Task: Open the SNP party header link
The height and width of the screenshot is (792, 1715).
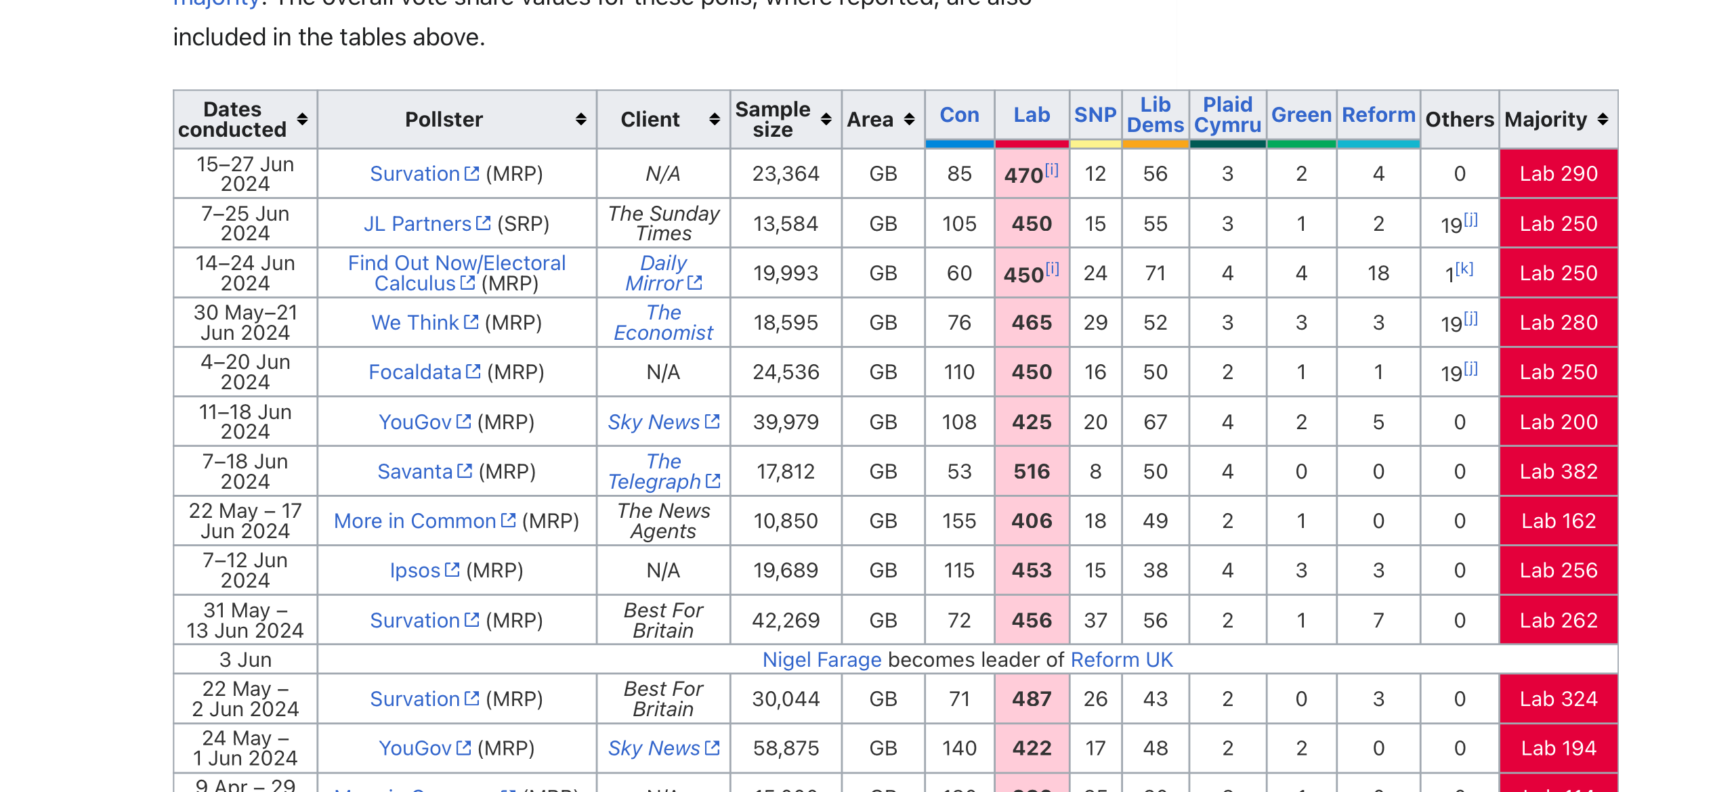Action: click(x=1095, y=114)
